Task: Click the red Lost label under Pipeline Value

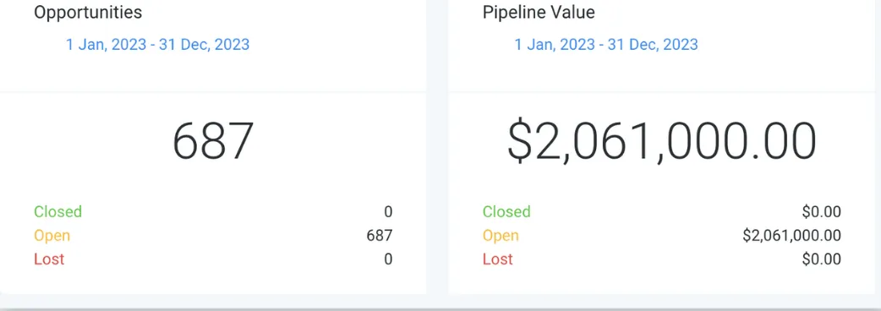Action: [498, 259]
